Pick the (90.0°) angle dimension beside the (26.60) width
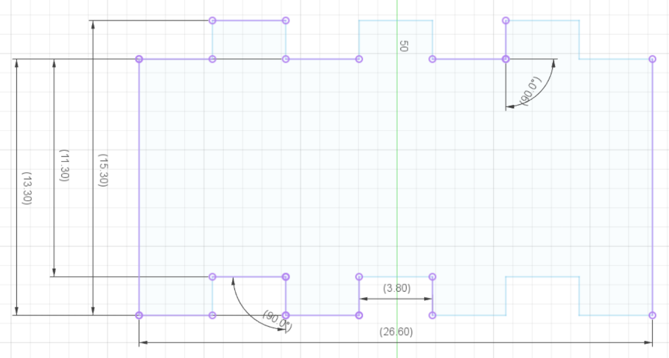 click(278, 321)
